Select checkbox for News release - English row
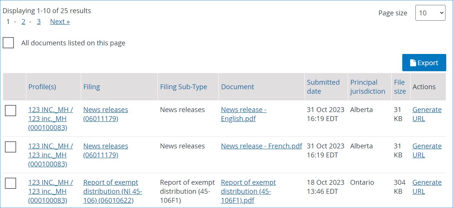Image resolution: width=453 pixels, height=208 pixels. point(11,111)
